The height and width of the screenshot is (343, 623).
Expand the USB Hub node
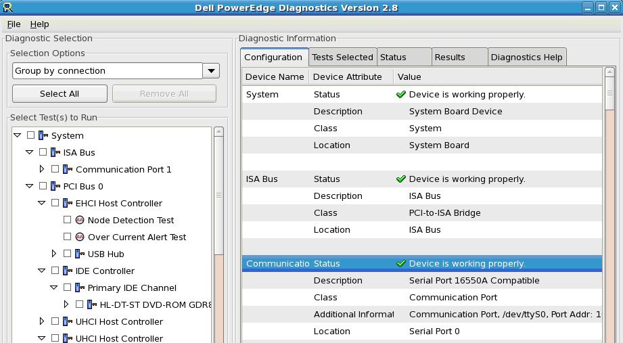[x=54, y=253]
